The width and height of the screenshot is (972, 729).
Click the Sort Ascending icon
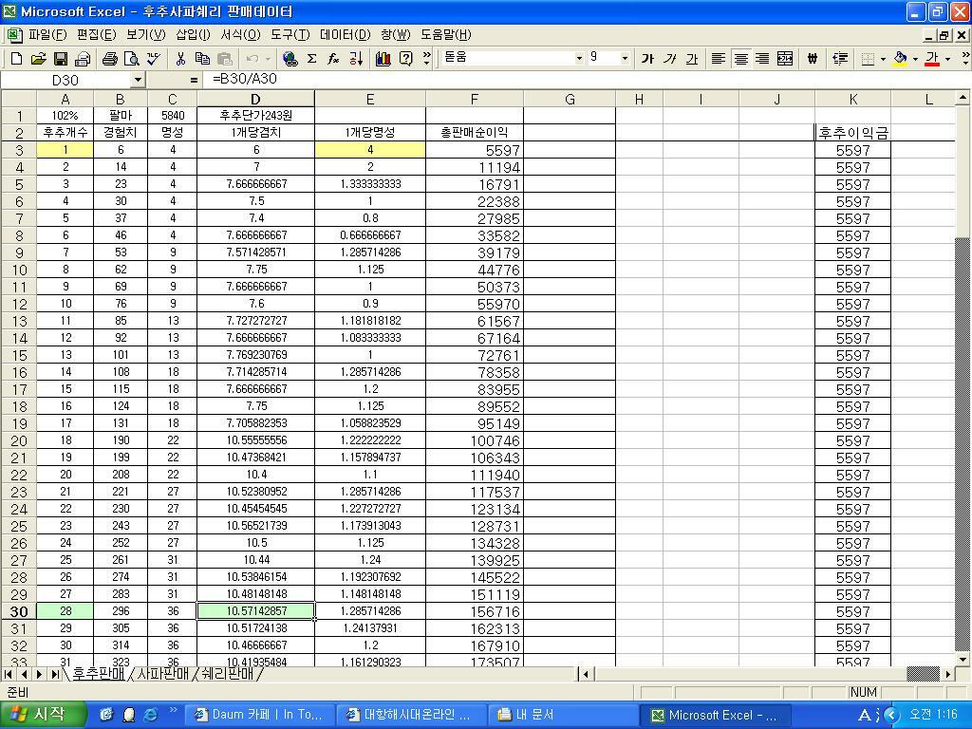point(356,59)
